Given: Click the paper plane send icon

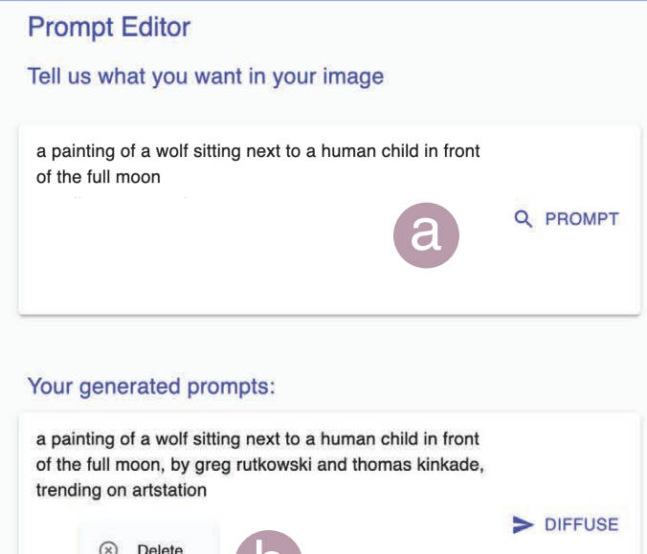Looking at the screenshot, I should [x=523, y=524].
